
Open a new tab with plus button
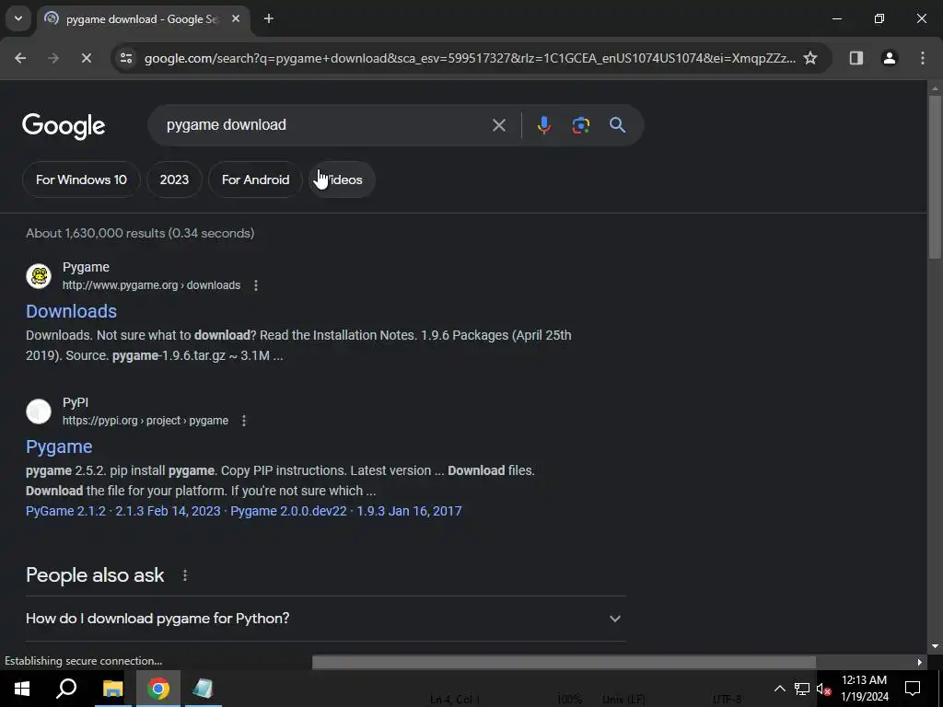pos(269,18)
